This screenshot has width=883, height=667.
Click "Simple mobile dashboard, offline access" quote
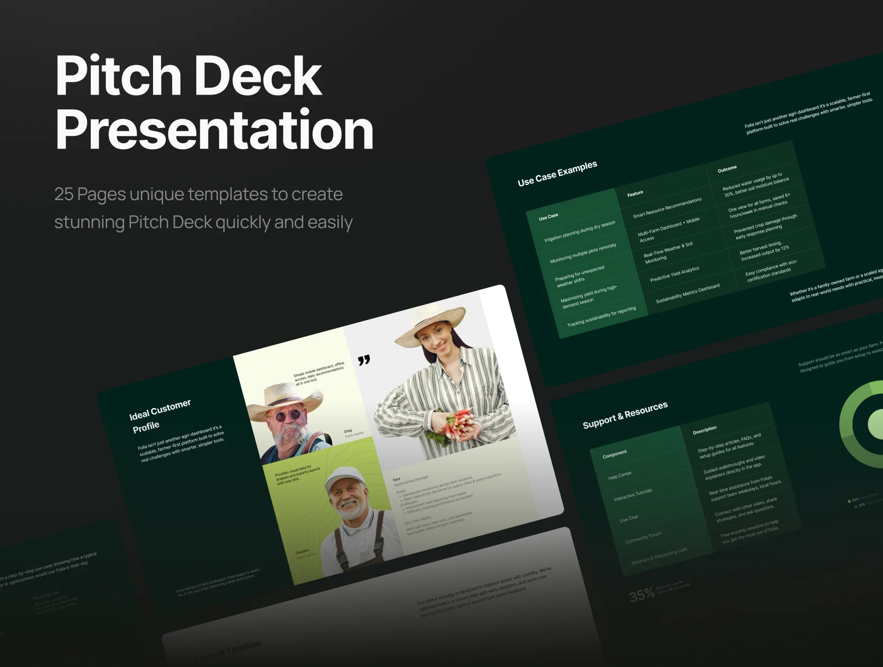click(319, 373)
